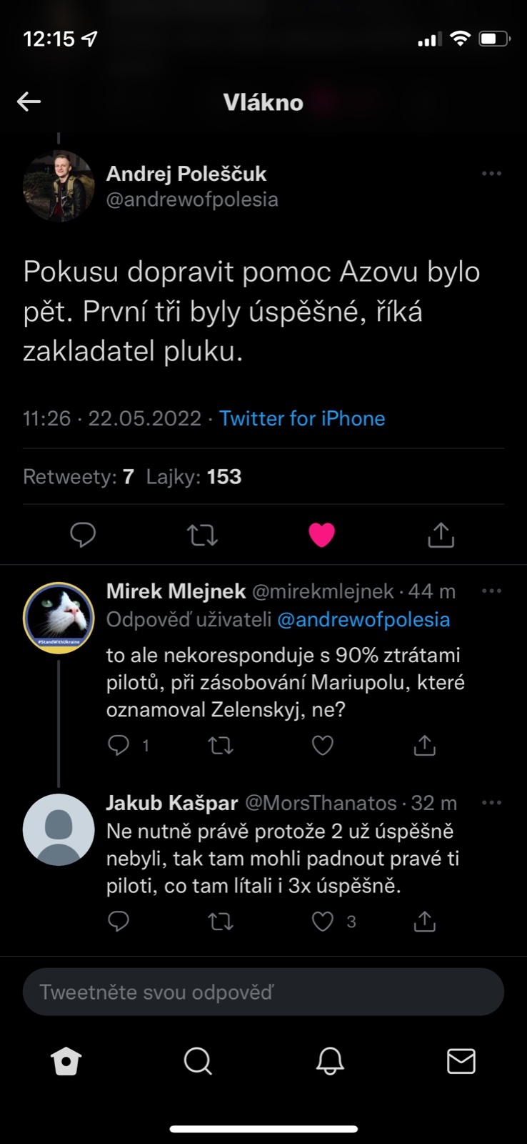Retweet Mirek Mlejnek's reply

[x=220, y=746]
